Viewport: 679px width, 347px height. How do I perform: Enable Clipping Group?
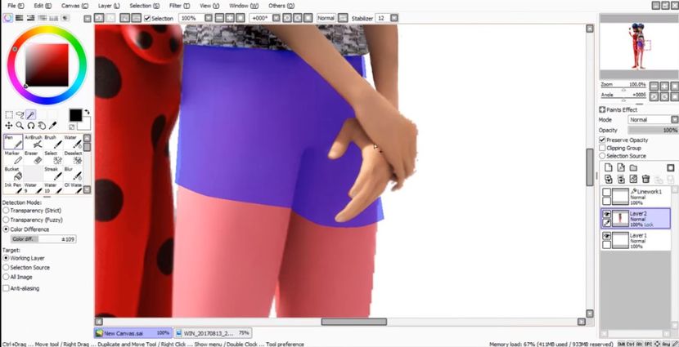click(x=602, y=148)
